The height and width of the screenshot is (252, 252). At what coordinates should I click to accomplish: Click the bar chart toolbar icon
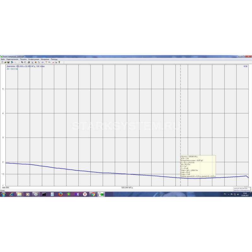pos(56,62)
